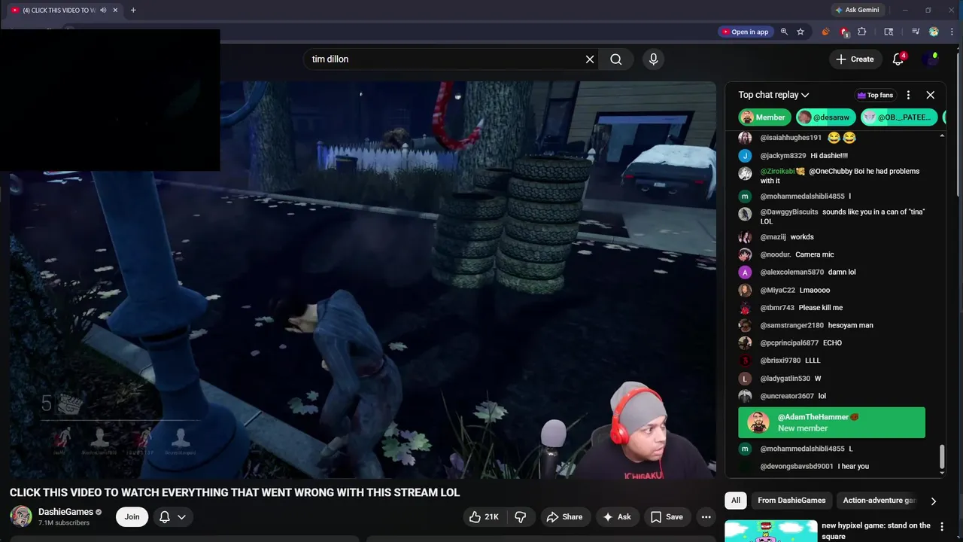Show next suggestion chips with the arrow
The height and width of the screenshot is (542, 963).
[x=933, y=501]
